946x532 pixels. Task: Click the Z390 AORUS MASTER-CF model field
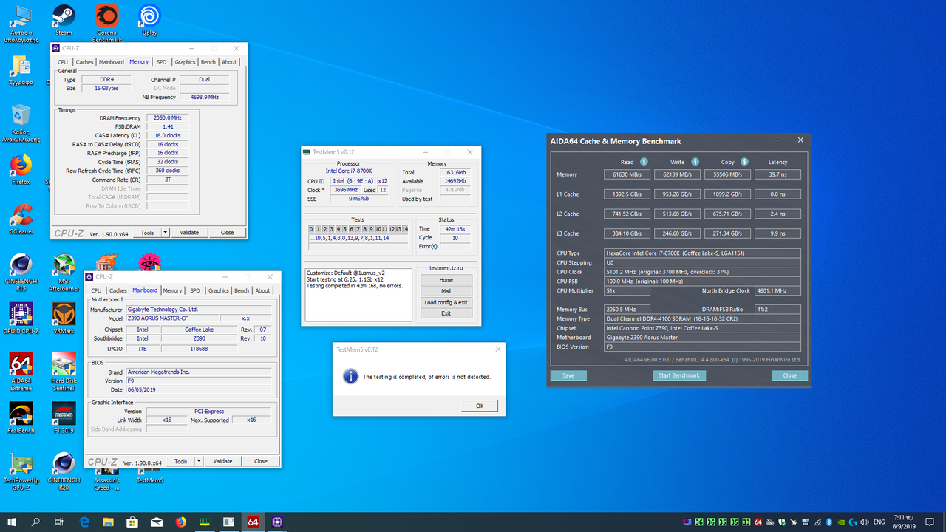tap(173, 318)
